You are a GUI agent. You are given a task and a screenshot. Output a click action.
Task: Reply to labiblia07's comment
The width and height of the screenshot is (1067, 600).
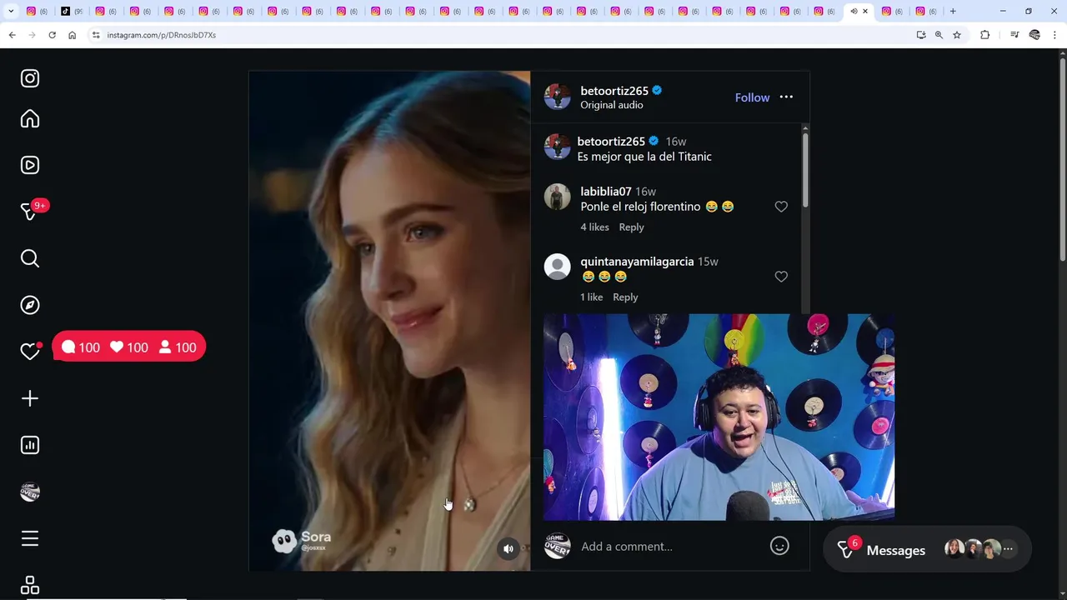pyautogui.click(x=631, y=227)
